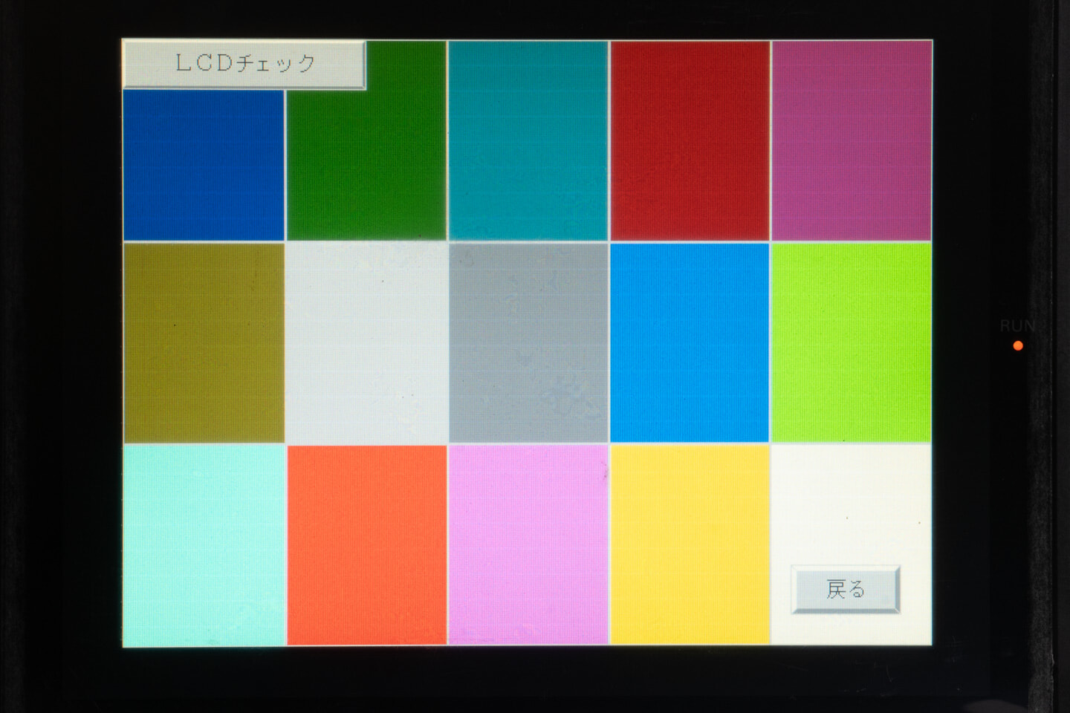1070x713 pixels.
Task: Tap the LCDチェック title label
Action: coord(244,65)
